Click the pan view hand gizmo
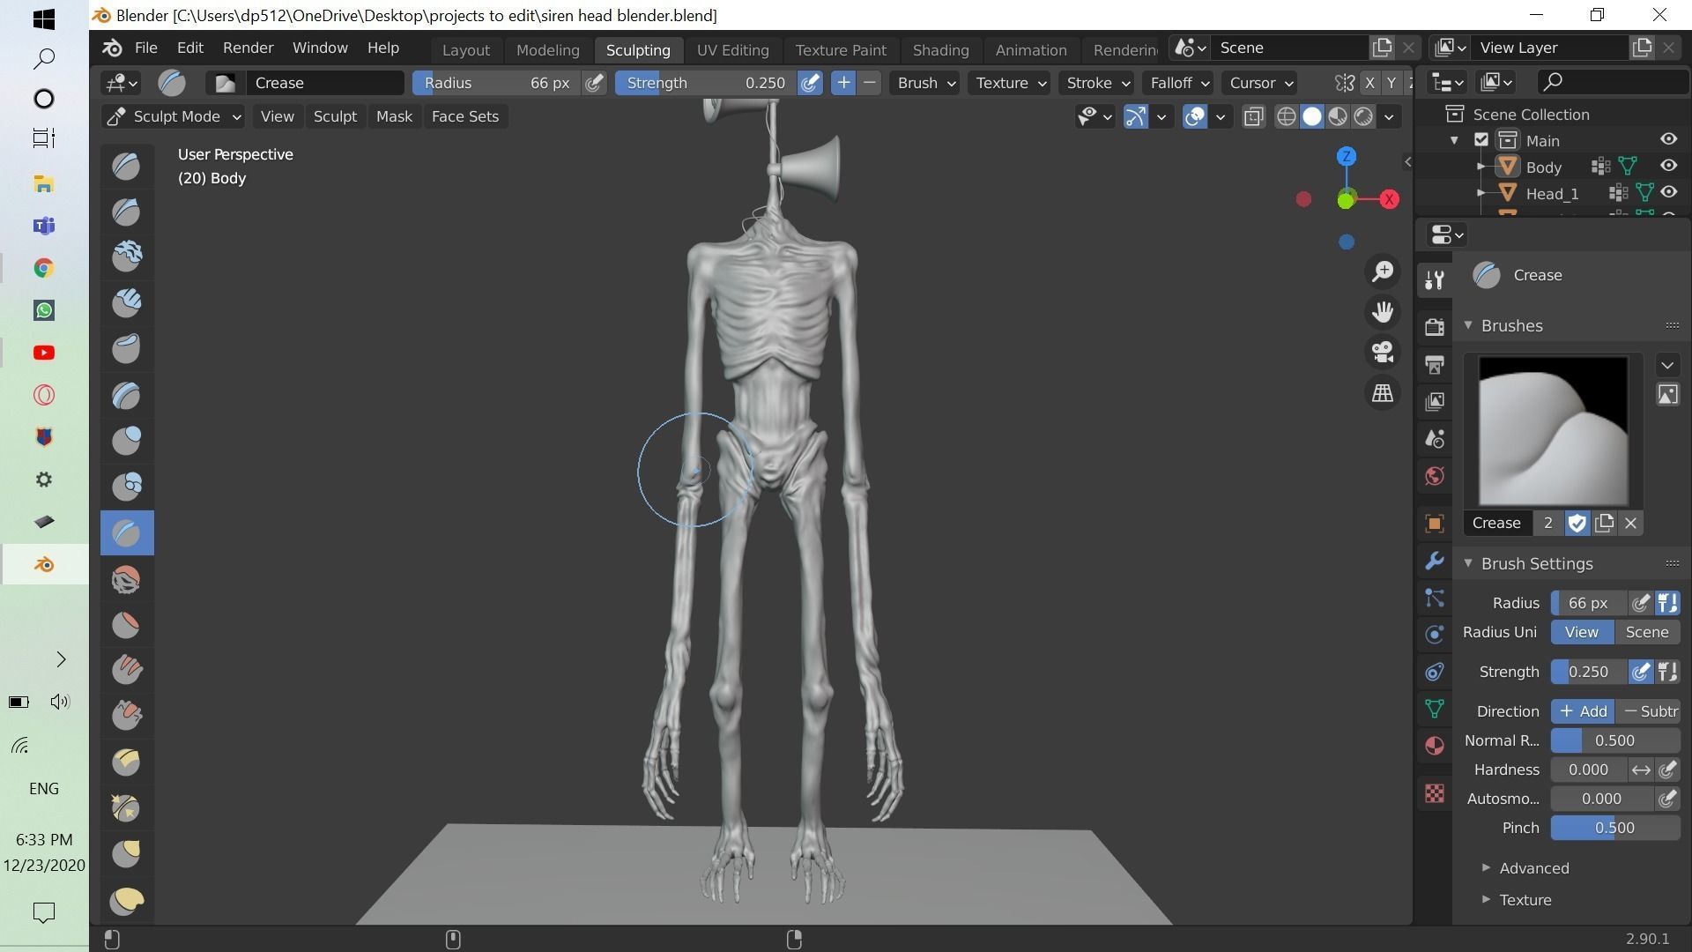The height and width of the screenshot is (952, 1692). 1383,312
